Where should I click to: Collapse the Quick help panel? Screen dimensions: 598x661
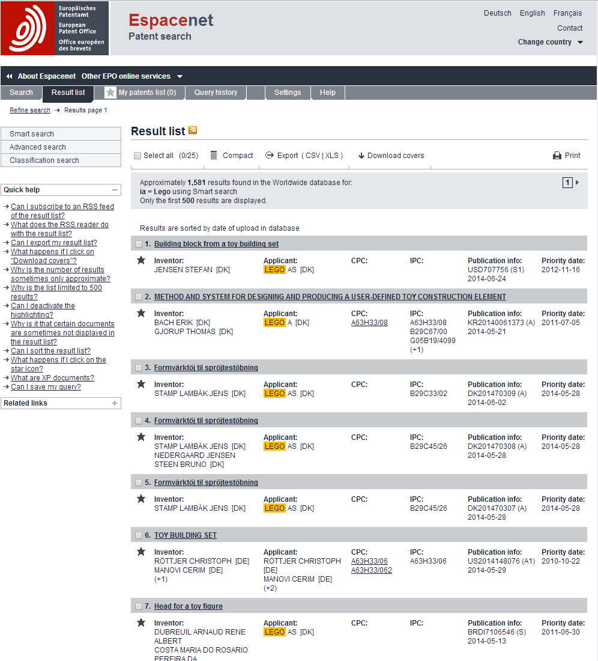click(115, 190)
